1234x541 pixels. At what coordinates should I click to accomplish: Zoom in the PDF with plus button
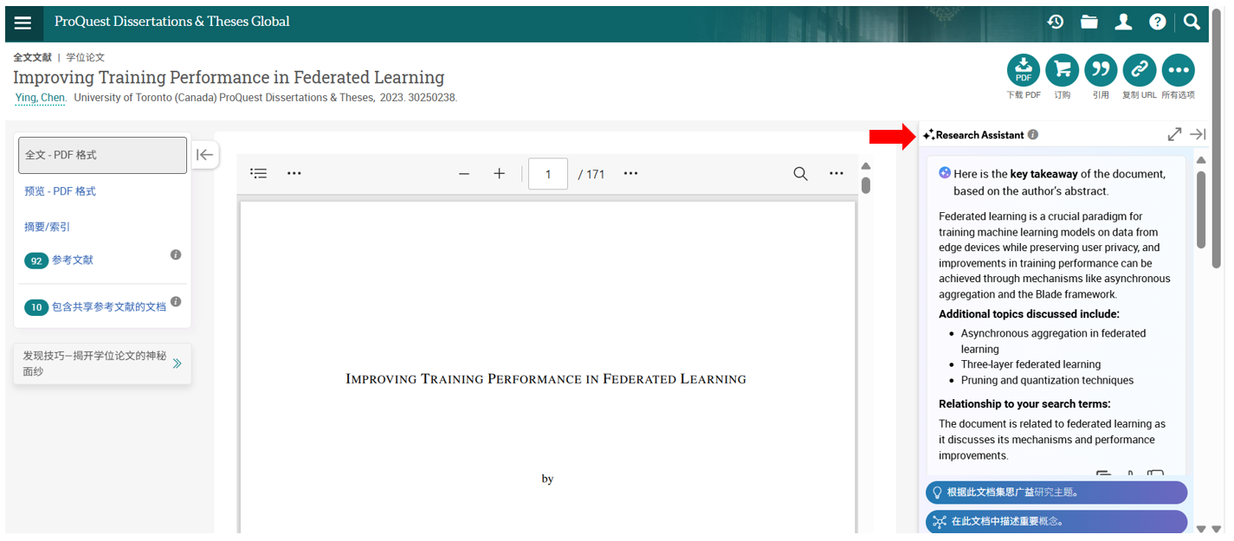click(499, 174)
